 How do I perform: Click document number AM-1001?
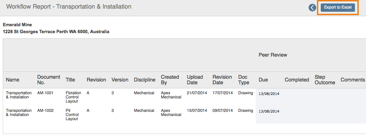45,93
